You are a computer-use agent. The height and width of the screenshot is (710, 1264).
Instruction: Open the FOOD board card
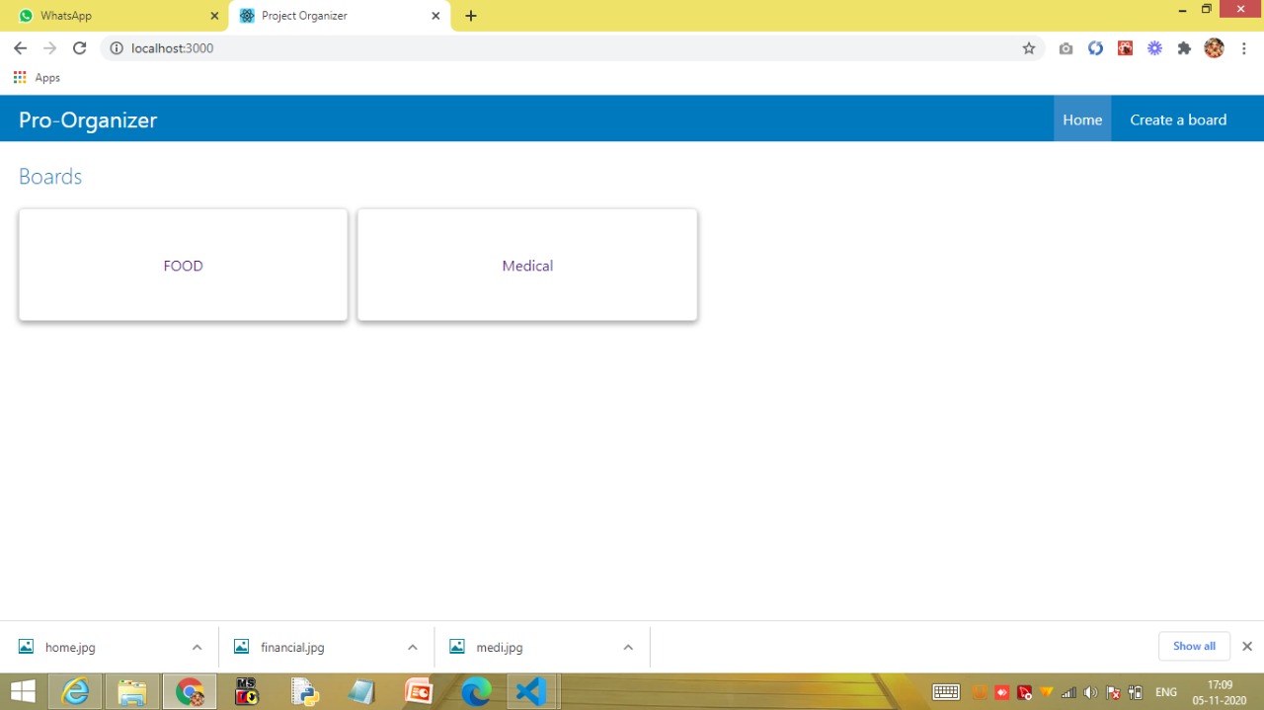[183, 266]
